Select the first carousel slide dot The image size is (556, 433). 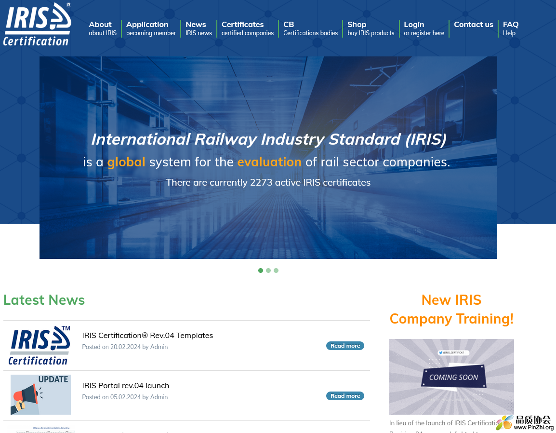pyautogui.click(x=261, y=271)
